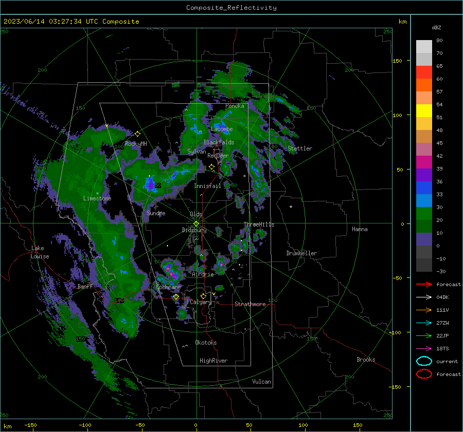Screen dimensions: 463x432
Task: Click the dBZ legend heading
Action: click(436, 27)
